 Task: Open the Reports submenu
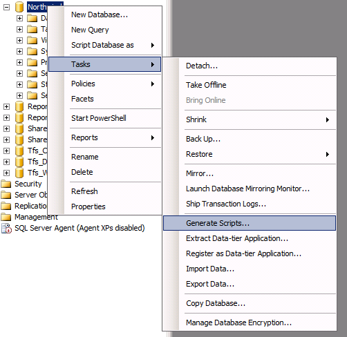(104, 137)
